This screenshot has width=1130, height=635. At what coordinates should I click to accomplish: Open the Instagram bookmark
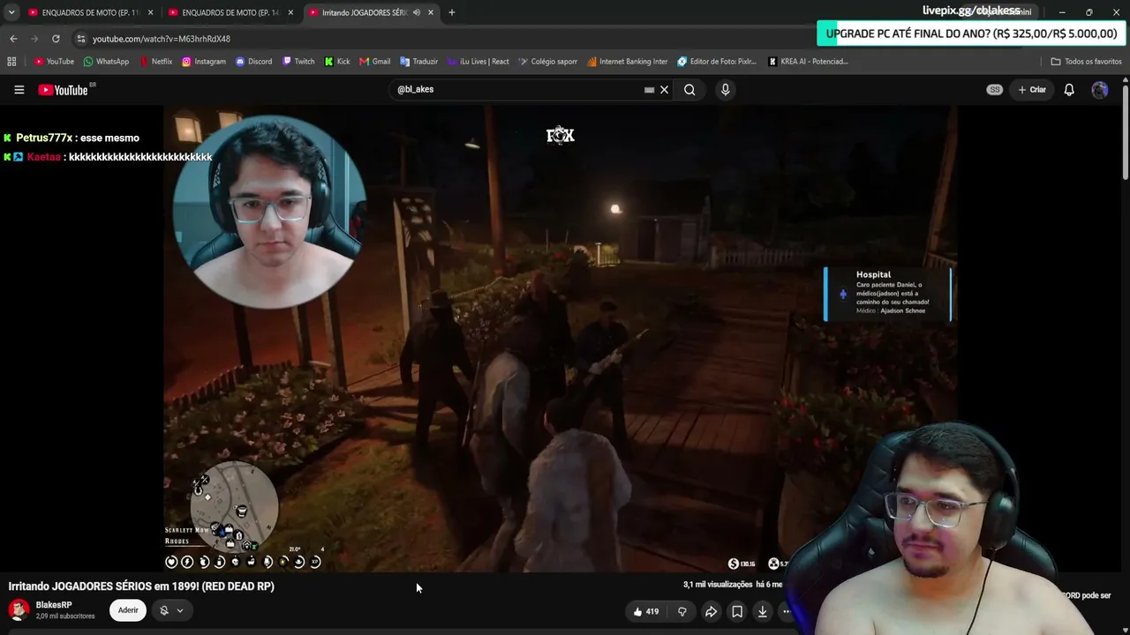coord(204,62)
